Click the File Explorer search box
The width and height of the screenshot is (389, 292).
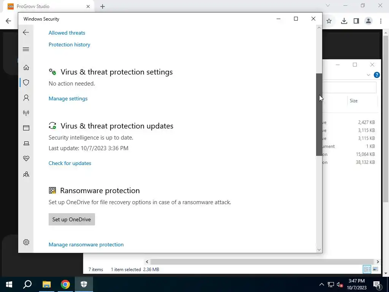tap(349, 88)
